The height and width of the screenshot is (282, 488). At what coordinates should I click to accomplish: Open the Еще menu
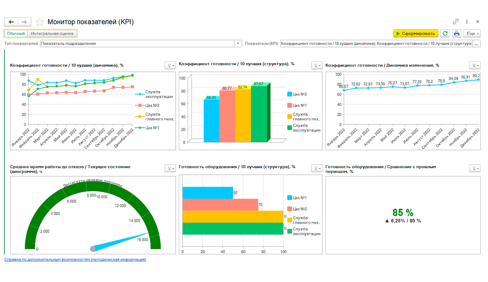(472, 33)
